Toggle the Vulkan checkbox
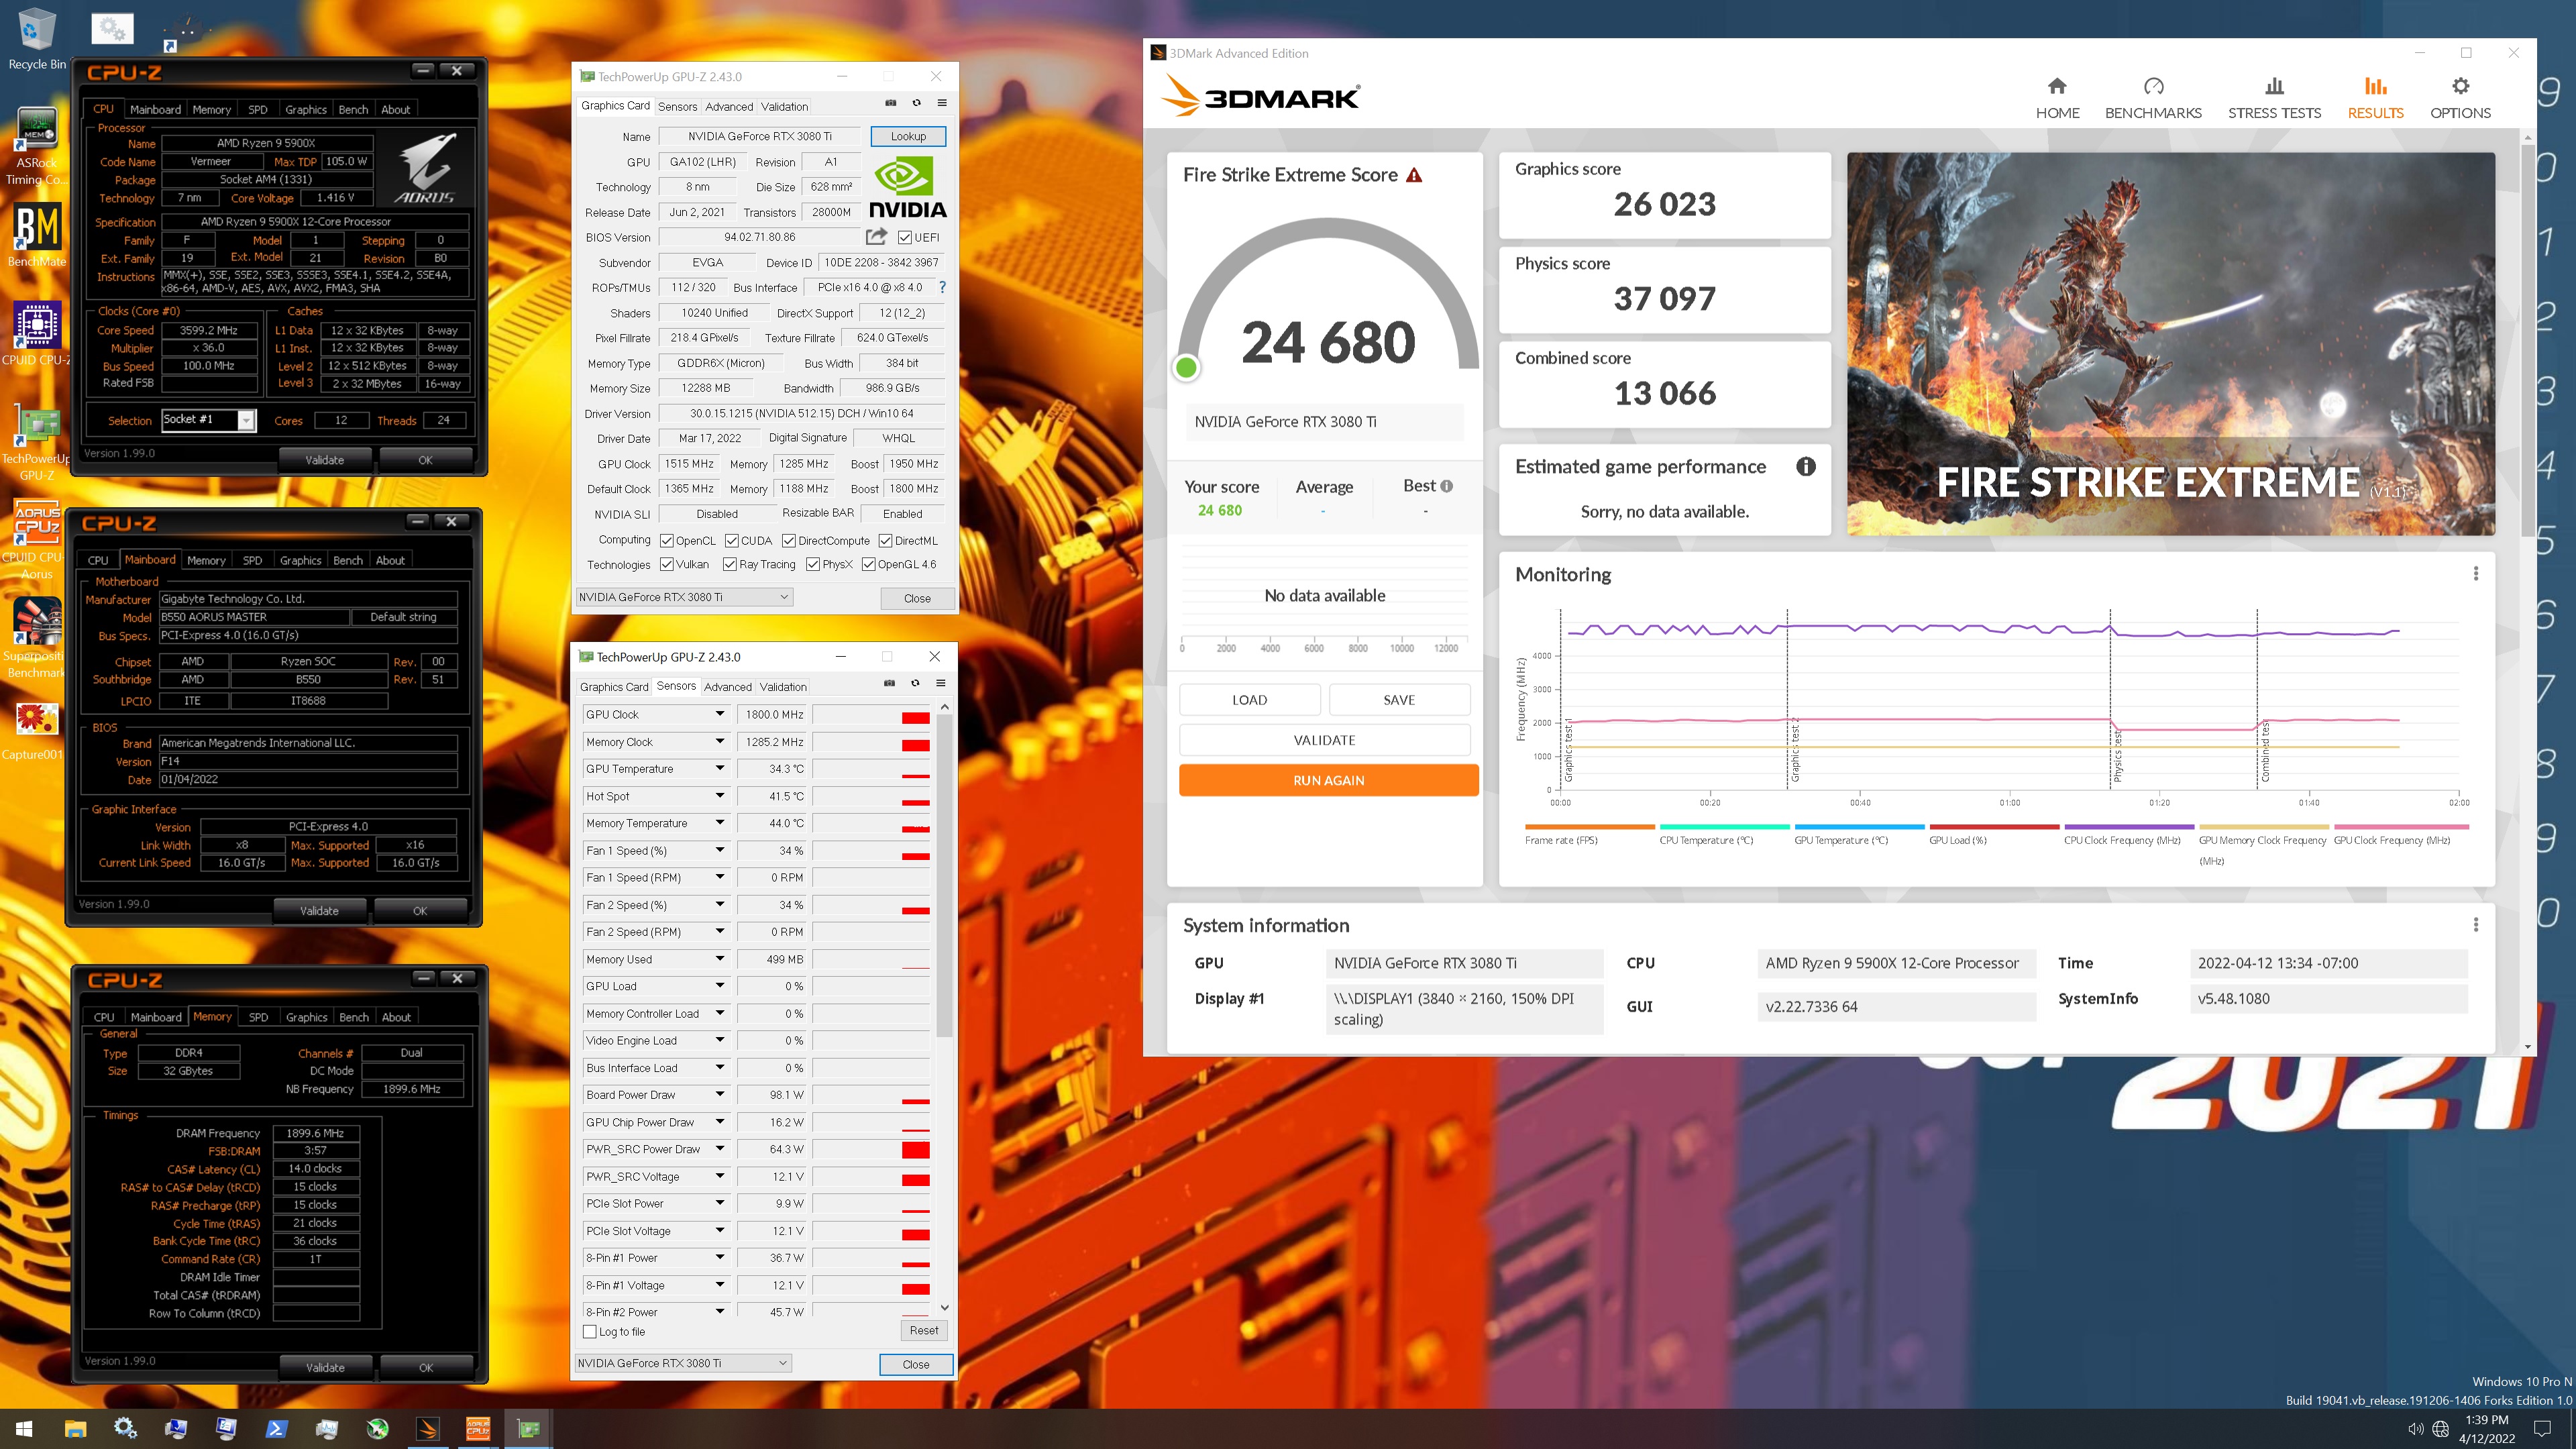Viewport: 2576px width, 1449px height. (667, 565)
